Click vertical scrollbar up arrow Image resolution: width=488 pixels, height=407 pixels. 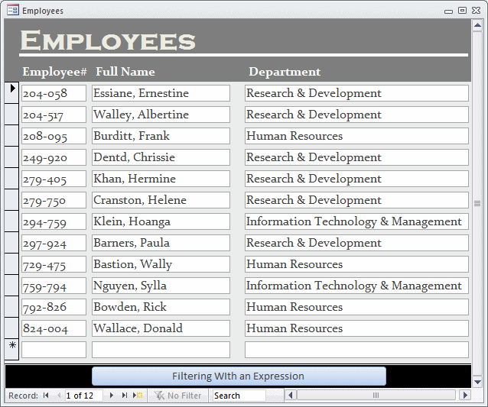[x=477, y=25]
